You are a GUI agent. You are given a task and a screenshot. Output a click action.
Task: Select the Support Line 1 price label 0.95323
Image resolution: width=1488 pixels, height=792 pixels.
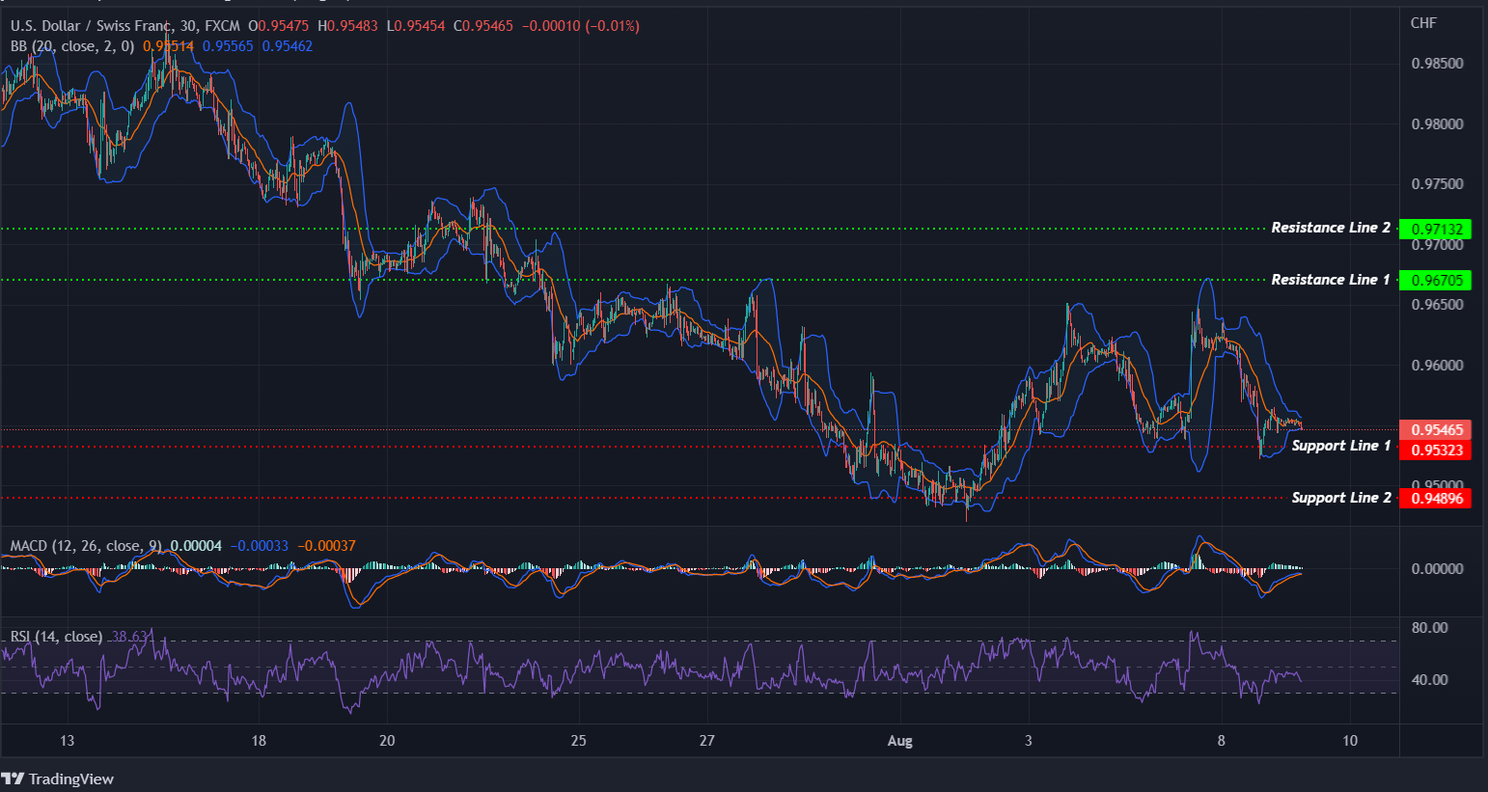tap(1438, 451)
